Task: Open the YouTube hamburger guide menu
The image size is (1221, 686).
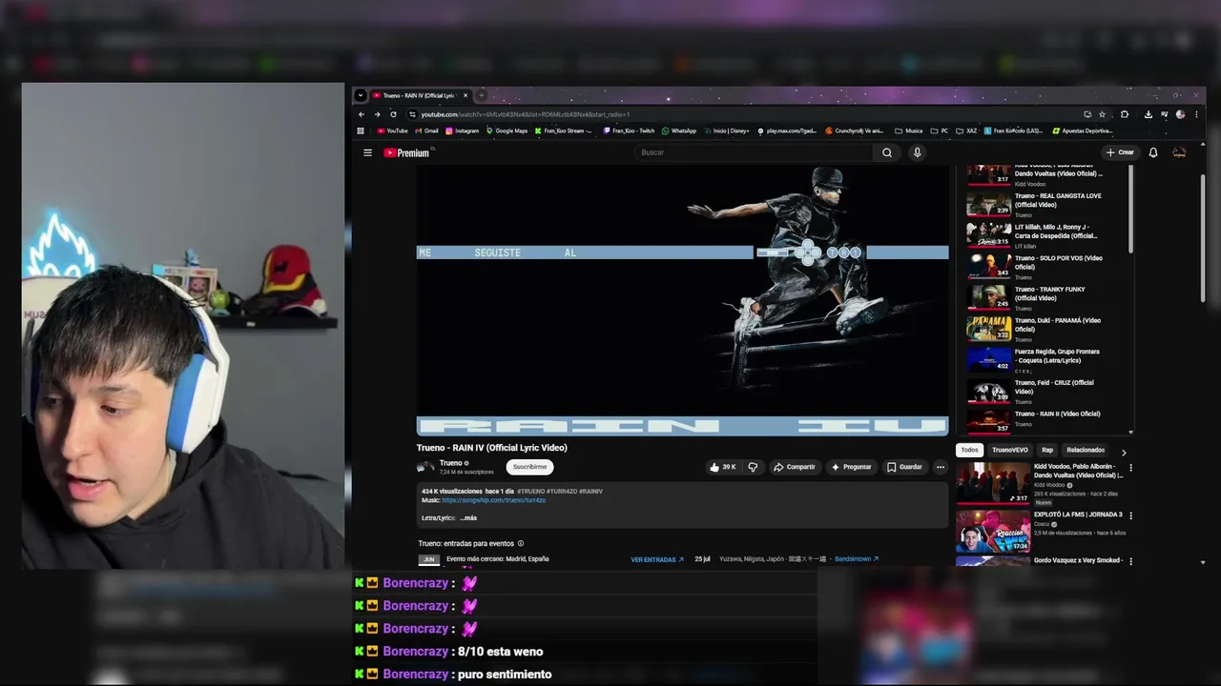Action: 367,152
